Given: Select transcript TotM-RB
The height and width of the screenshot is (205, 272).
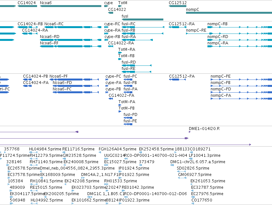Looking at the screenshot, I should pyautogui.click(x=120, y=59).
